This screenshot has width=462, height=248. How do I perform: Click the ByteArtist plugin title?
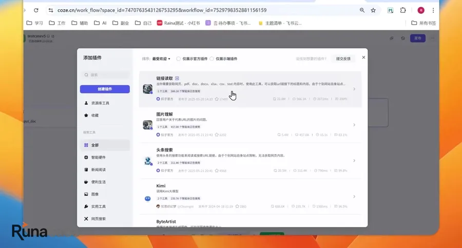(x=166, y=221)
